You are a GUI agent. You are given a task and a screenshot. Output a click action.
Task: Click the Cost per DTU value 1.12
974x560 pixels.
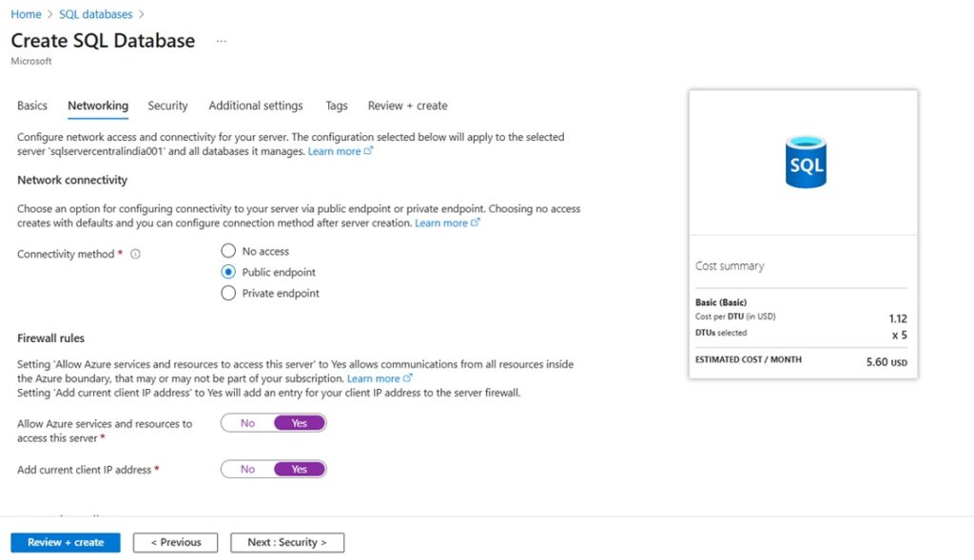click(898, 319)
